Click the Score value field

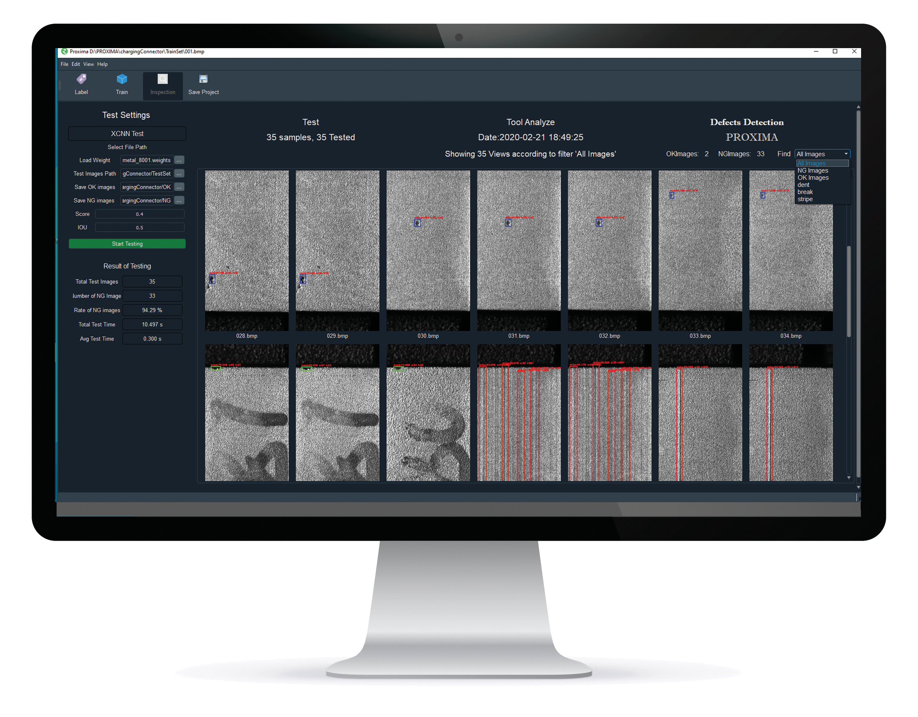tap(140, 214)
